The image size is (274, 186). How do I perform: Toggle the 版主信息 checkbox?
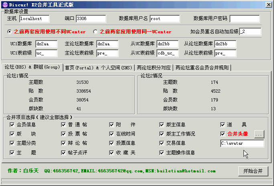tap(162, 125)
